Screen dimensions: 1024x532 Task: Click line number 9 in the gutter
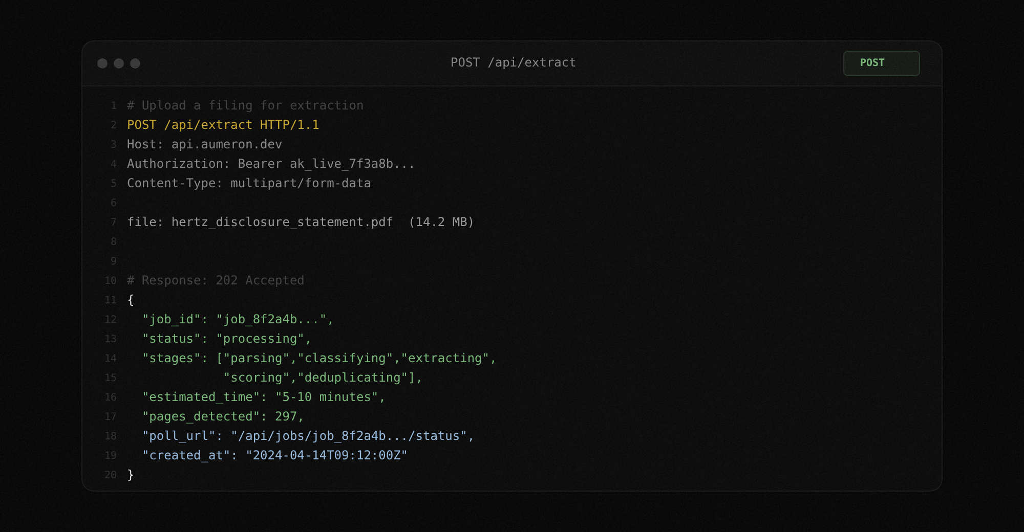[x=114, y=261]
